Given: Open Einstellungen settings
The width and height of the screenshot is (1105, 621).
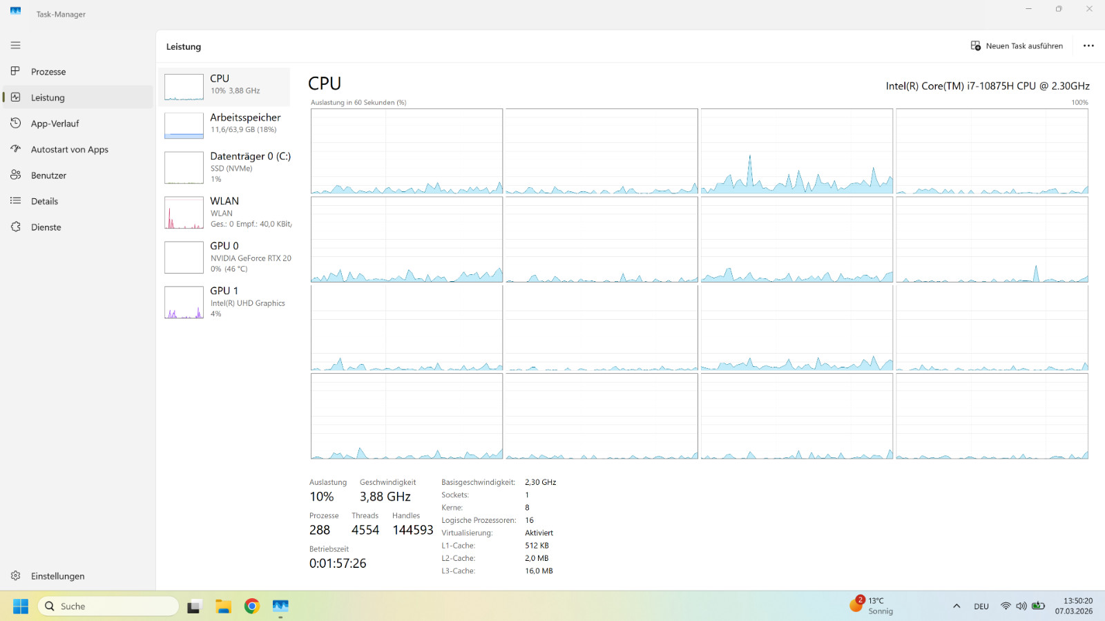Looking at the screenshot, I should (x=78, y=575).
